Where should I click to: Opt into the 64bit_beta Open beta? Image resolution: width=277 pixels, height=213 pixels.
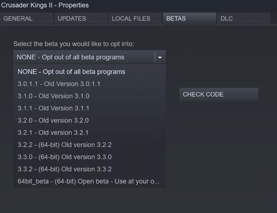[x=90, y=182]
